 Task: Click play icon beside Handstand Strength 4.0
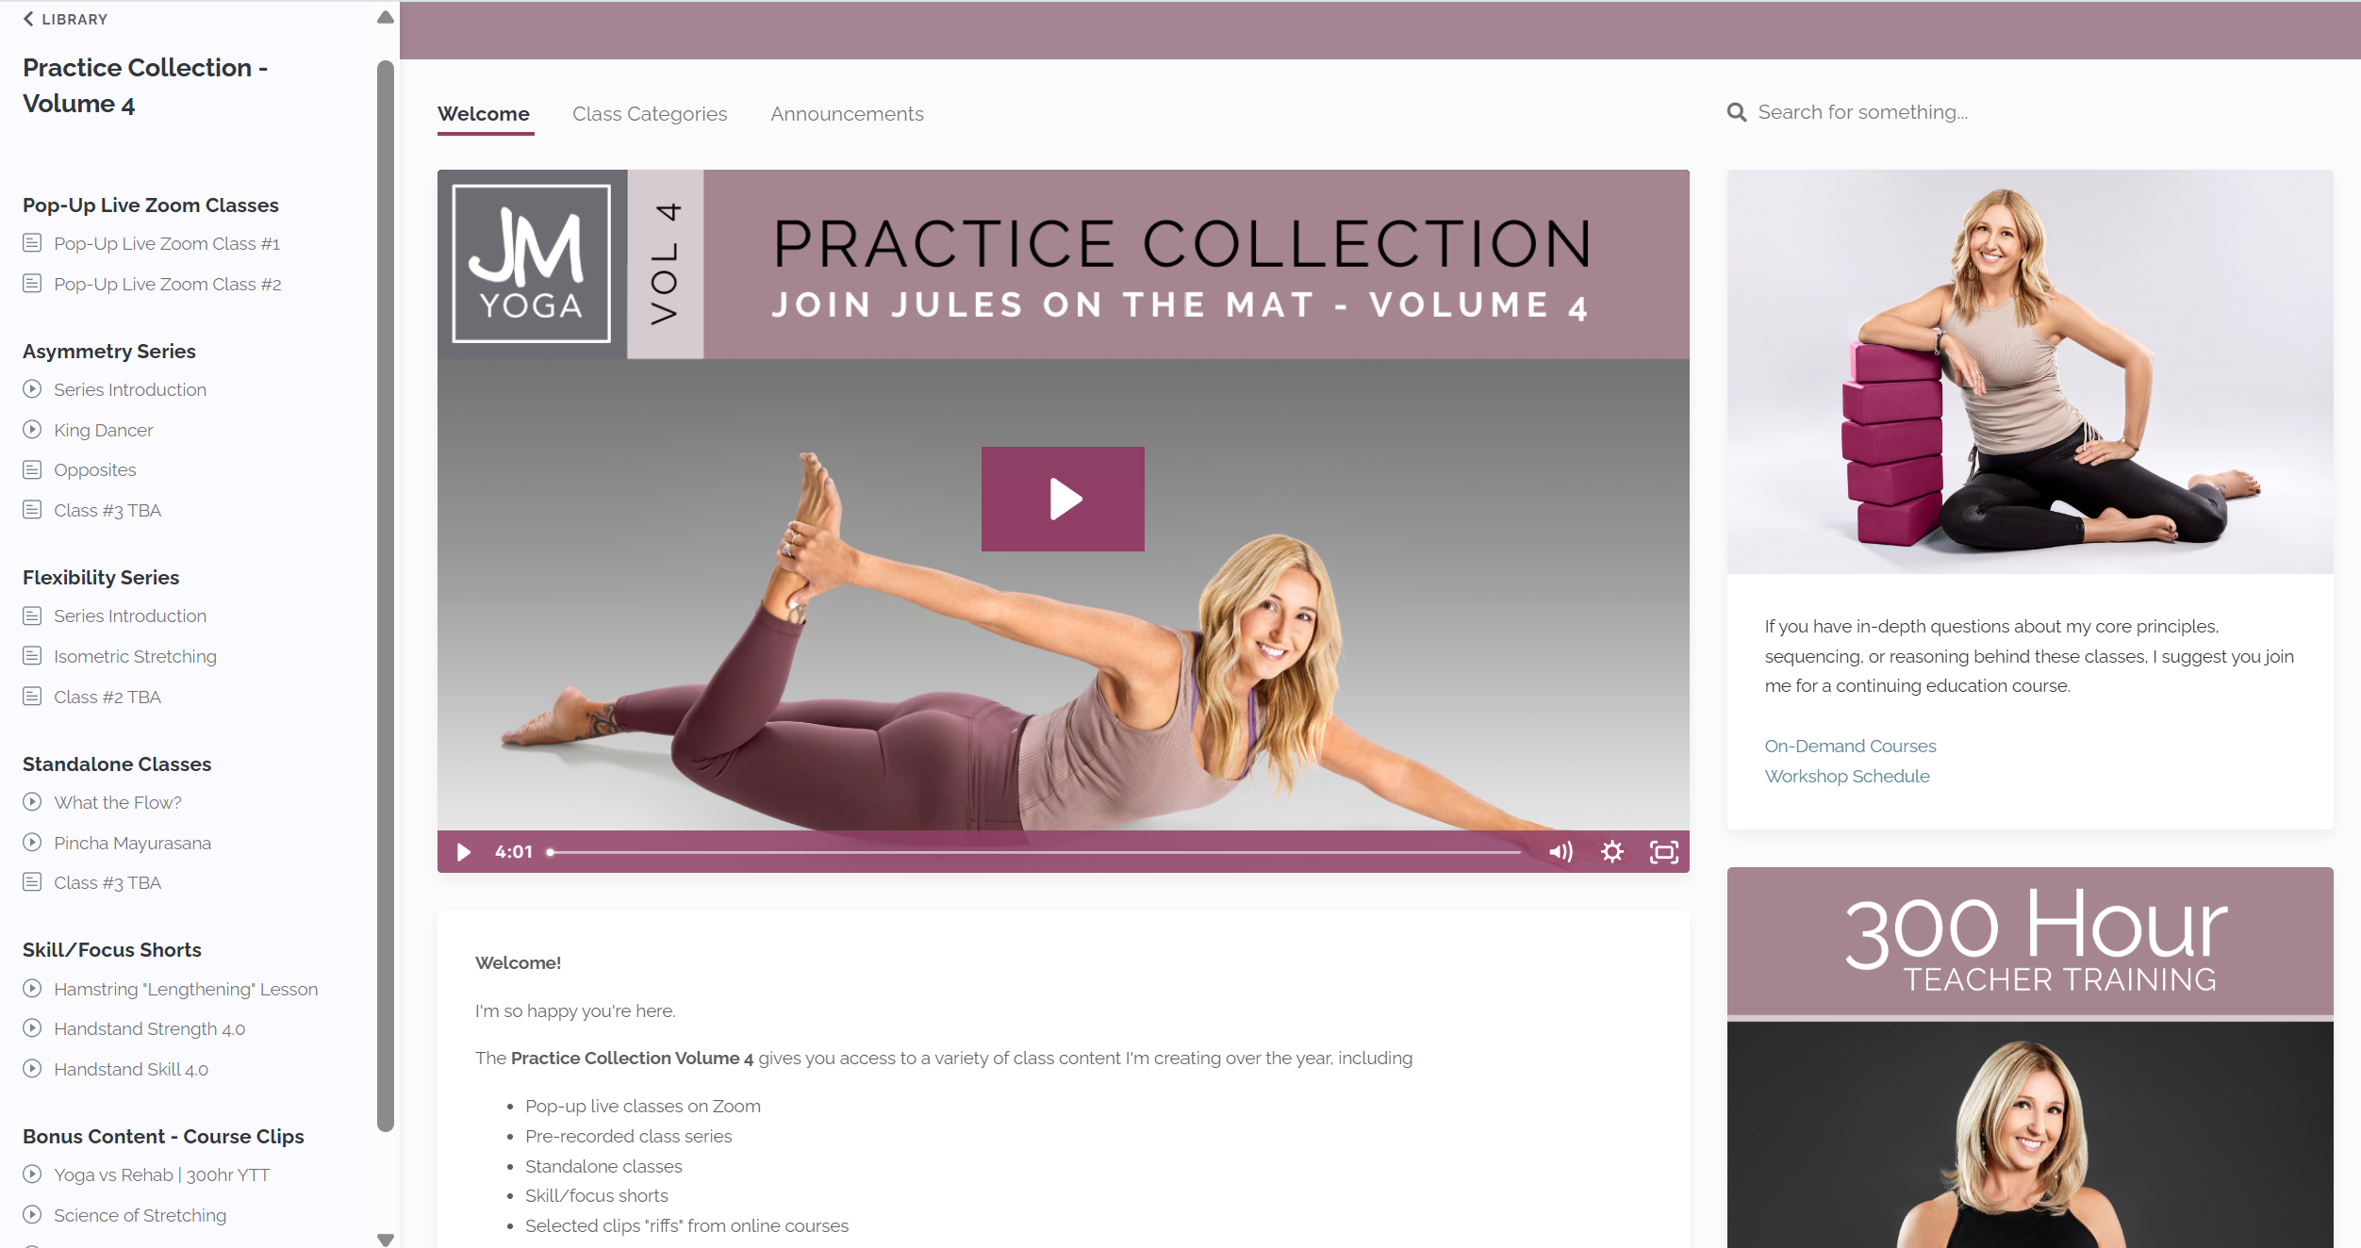click(x=32, y=1027)
